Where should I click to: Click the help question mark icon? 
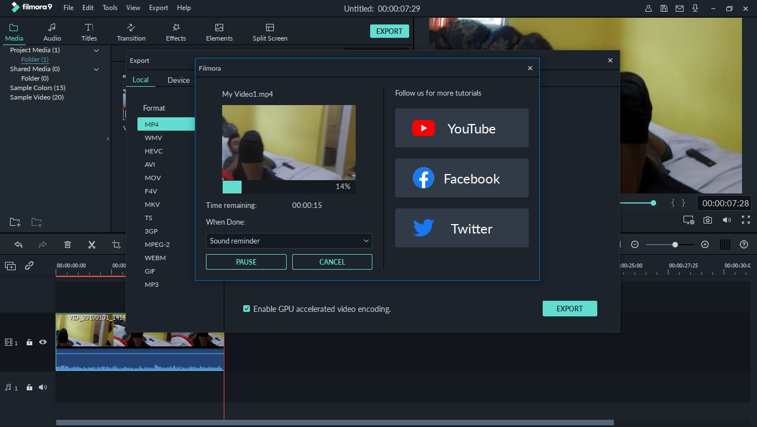(744, 245)
